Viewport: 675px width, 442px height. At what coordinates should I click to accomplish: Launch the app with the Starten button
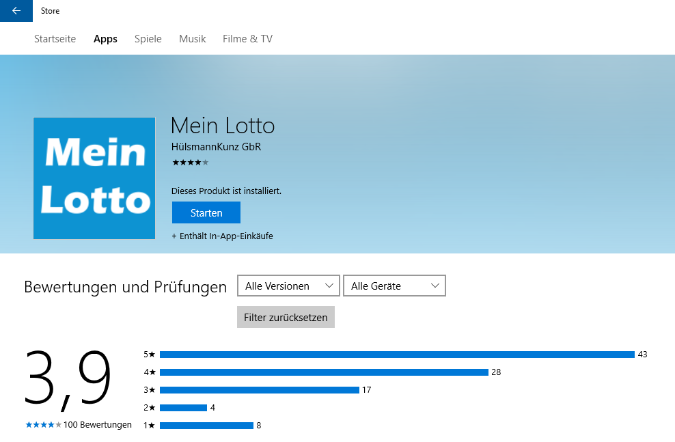point(206,212)
